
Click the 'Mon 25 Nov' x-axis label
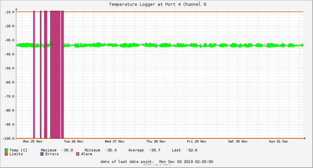(x=33, y=141)
